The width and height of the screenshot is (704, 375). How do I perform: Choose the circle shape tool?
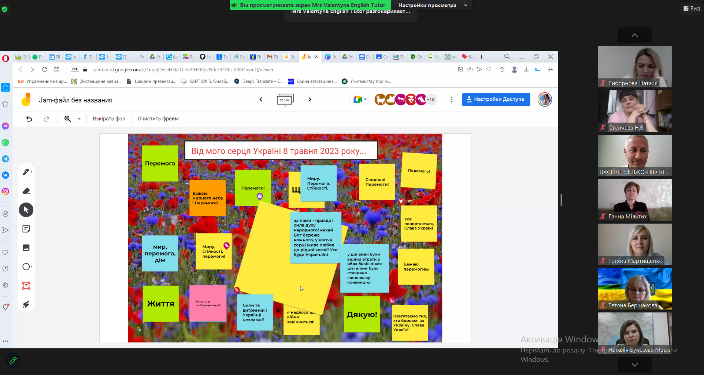[26, 267]
